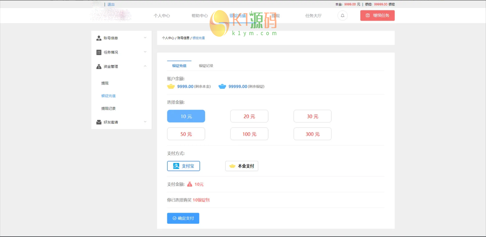This screenshot has width=486, height=237.
Task: Select 本金支付 as payment method
Action: tap(242, 166)
